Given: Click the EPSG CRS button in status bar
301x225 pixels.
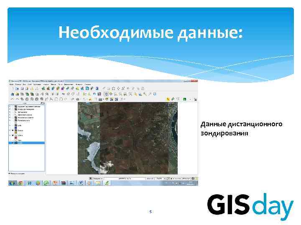Looking at the screenshot, I should (186, 178).
